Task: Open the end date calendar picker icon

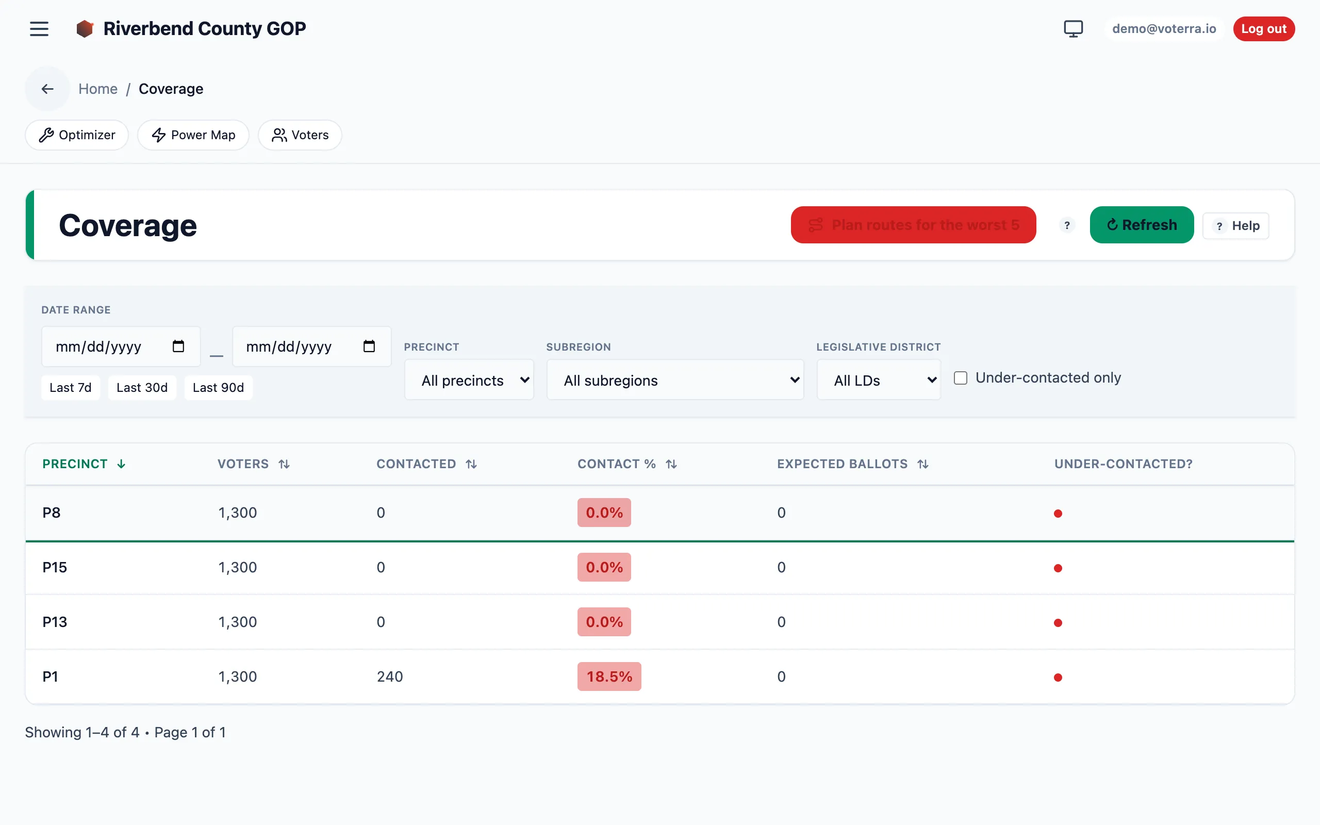Action: 369,346
